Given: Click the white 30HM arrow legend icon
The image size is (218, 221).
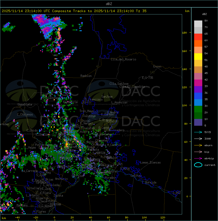Looking at the screenshot, I should pos(198,139).
